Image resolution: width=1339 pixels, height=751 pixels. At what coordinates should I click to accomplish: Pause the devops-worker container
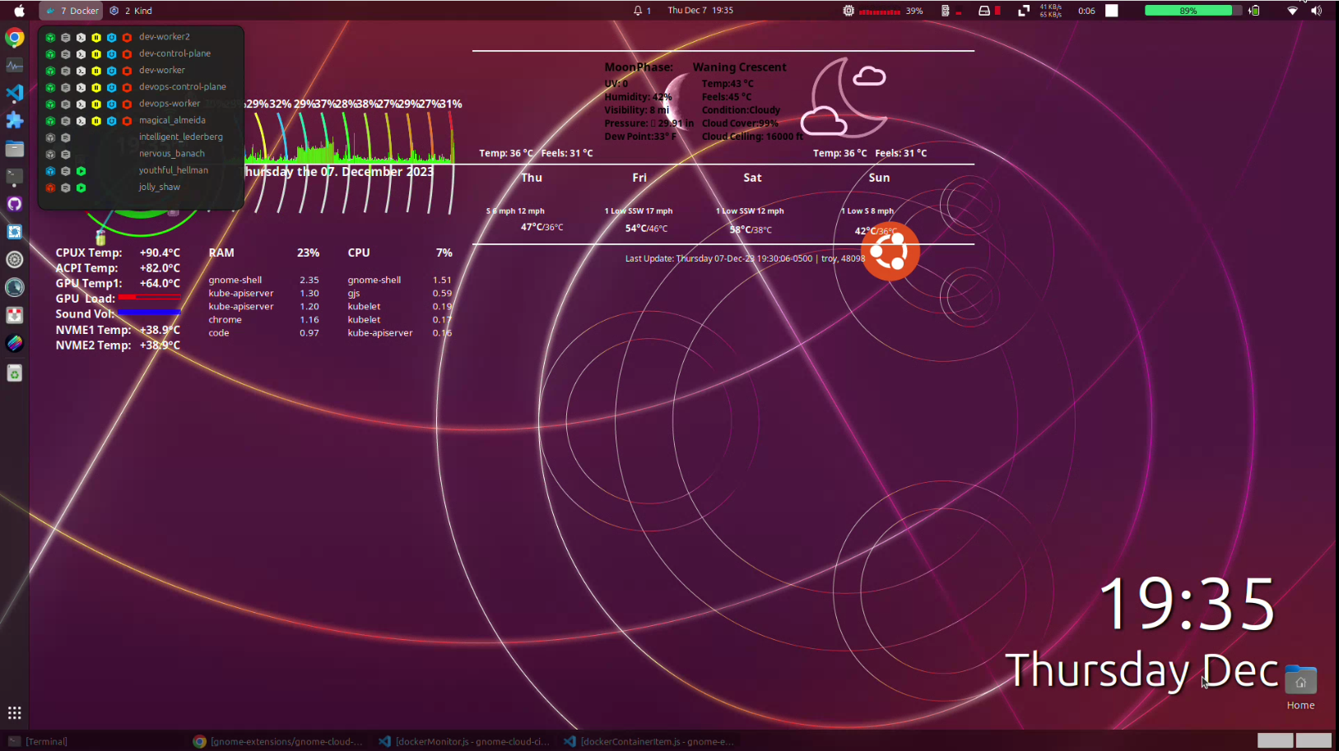96,104
